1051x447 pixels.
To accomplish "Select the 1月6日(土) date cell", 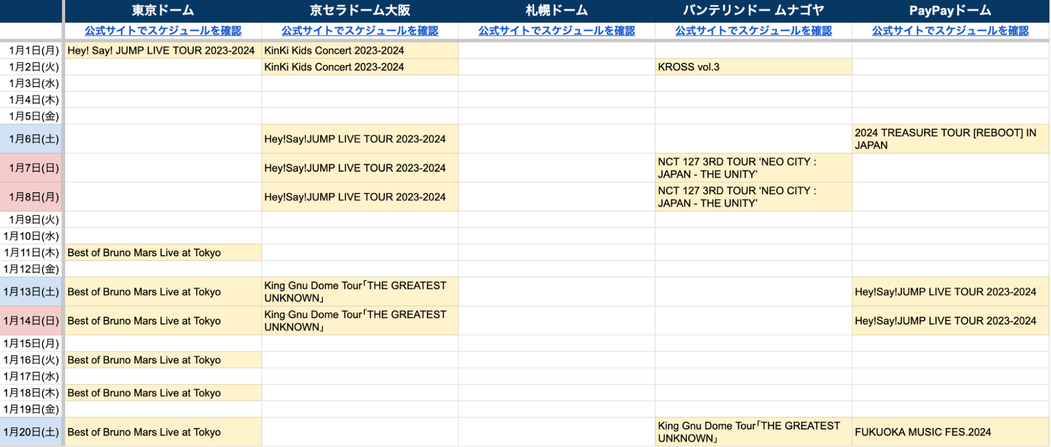I will (x=32, y=139).
